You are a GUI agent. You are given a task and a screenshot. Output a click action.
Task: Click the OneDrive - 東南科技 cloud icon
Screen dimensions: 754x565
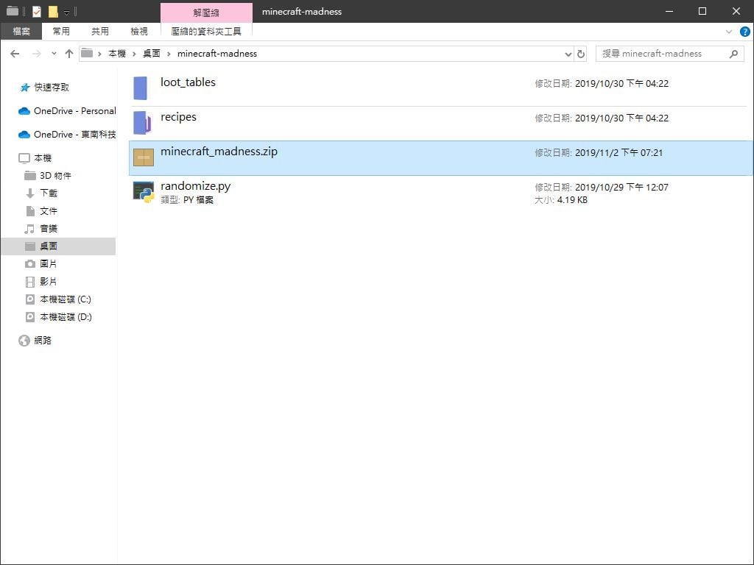(24, 135)
